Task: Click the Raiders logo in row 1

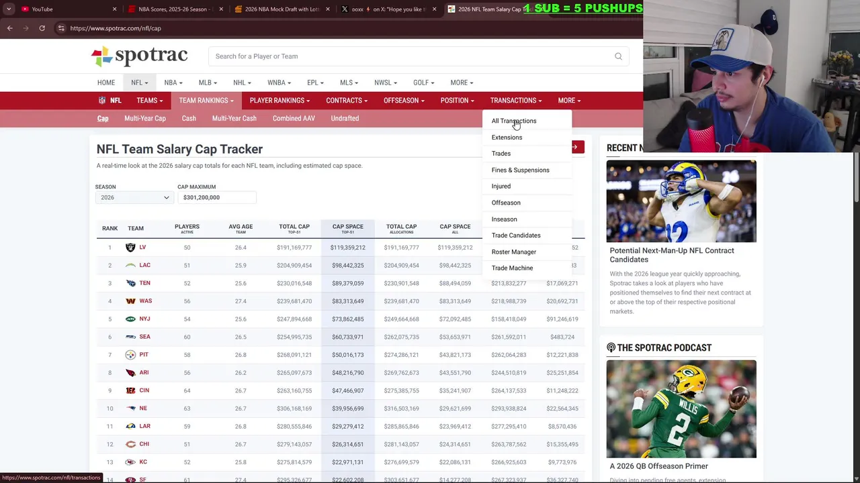Action: click(130, 248)
